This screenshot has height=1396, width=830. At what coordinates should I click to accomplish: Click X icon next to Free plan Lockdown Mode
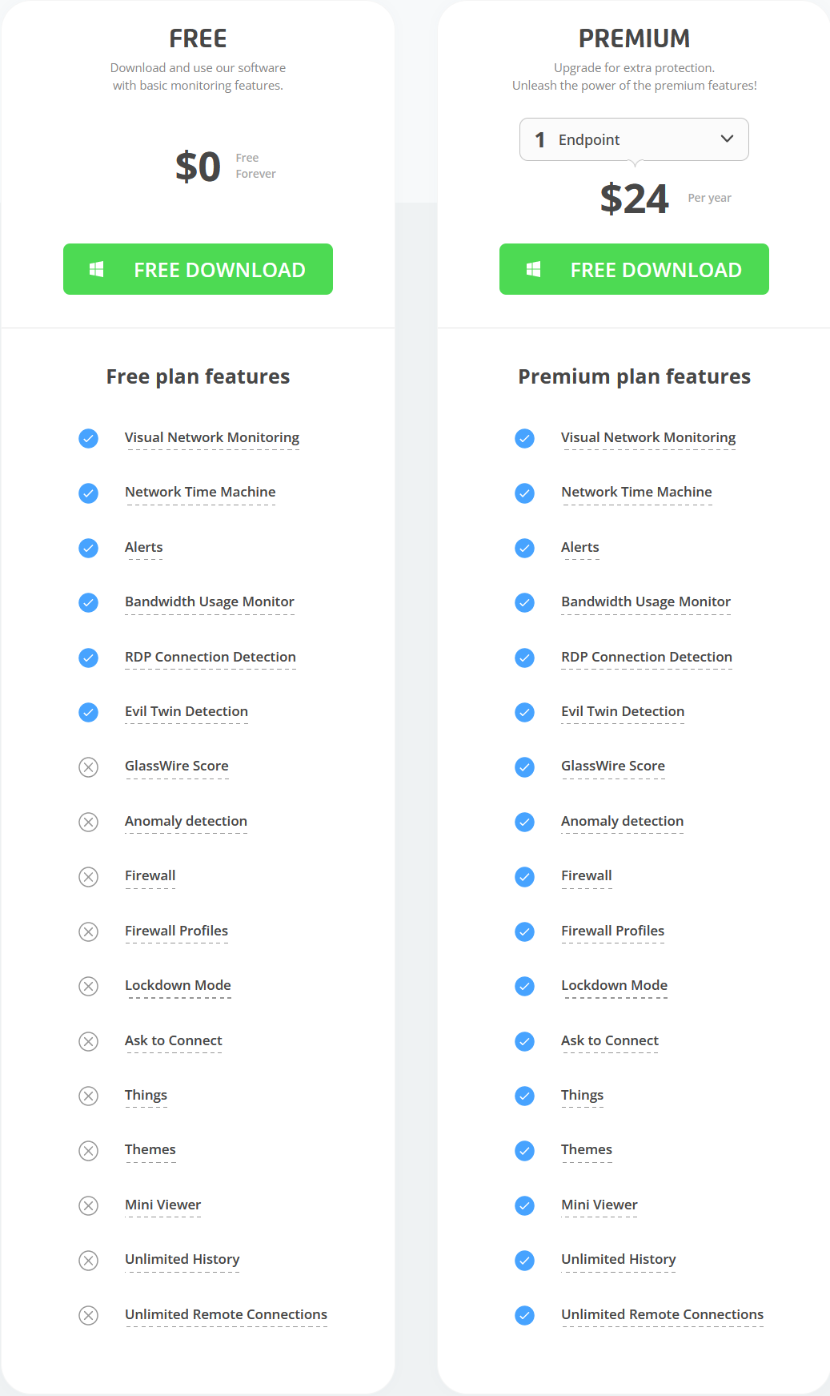pyautogui.click(x=89, y=986)
